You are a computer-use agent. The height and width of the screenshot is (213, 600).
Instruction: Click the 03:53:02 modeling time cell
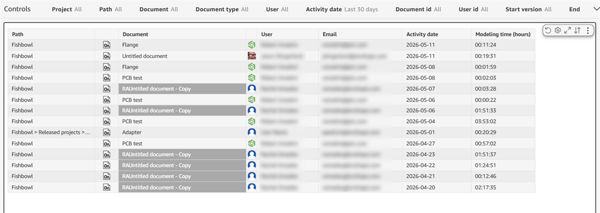click(503, 122)
